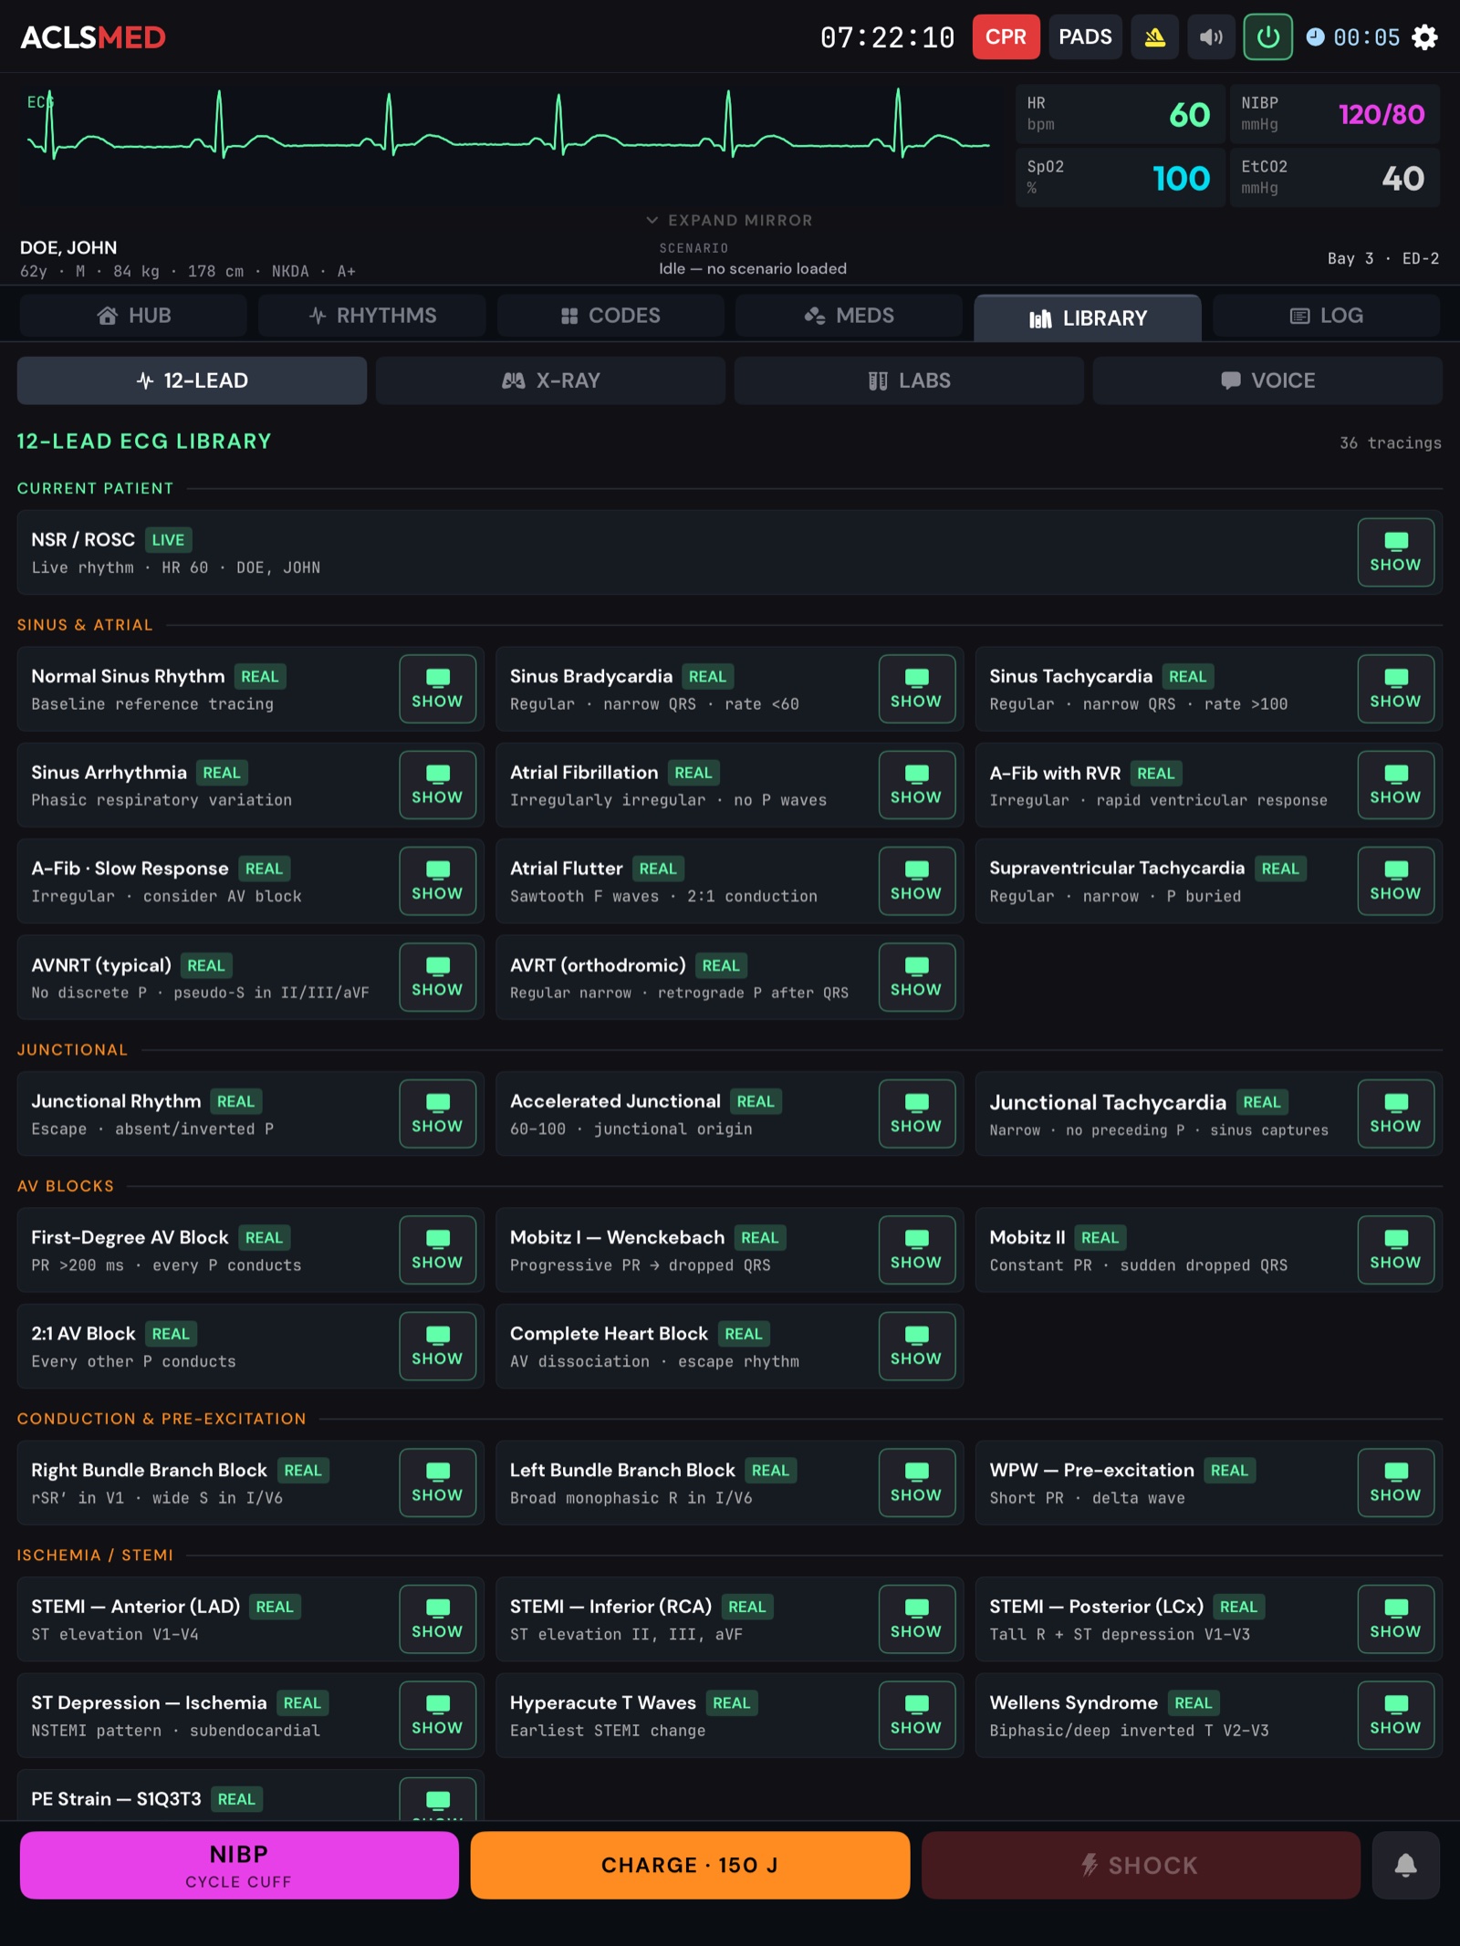This screenshot has width=1460, height=1946.
Task: Show the live NSR / ROSC tracing
Action: pos(1395,552)
